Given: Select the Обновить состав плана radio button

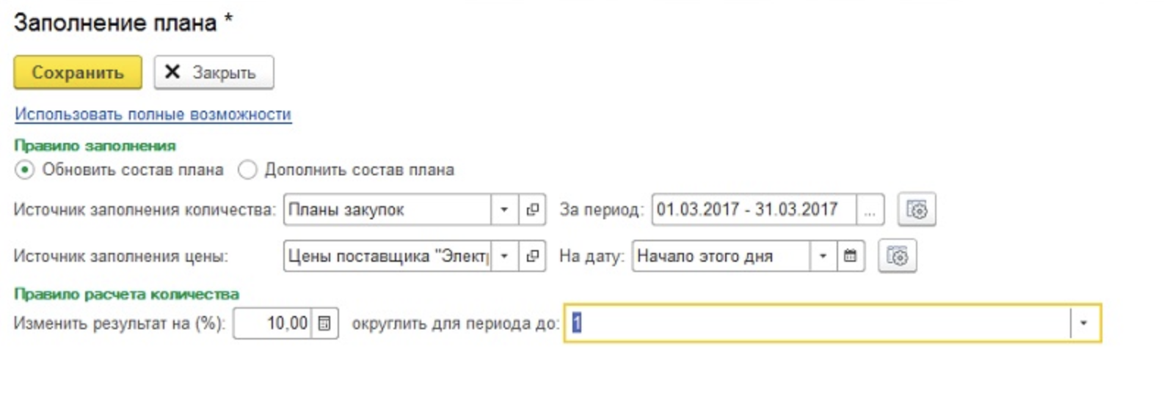Looking at the screenshot, I should pos(24,170).
